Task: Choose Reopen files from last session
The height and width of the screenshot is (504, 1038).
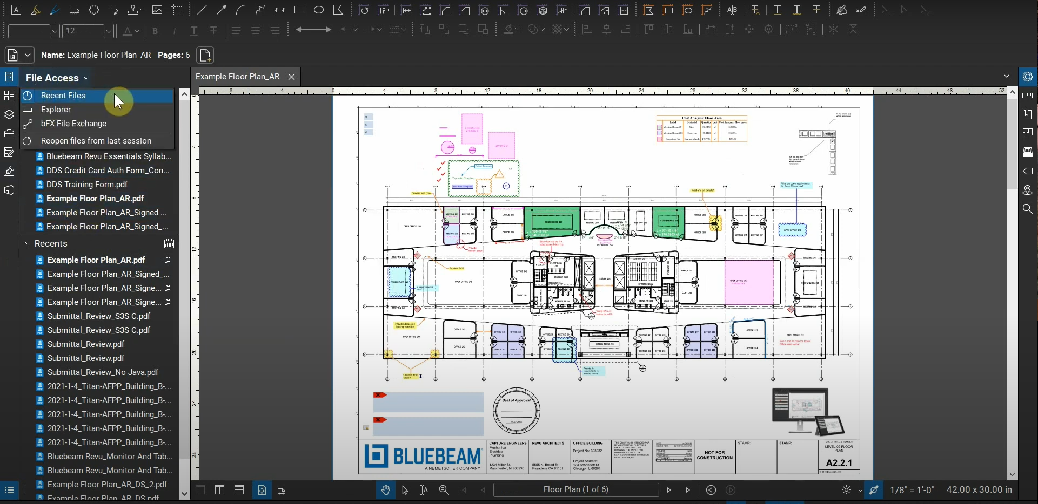Action: (x=97, y=141)
